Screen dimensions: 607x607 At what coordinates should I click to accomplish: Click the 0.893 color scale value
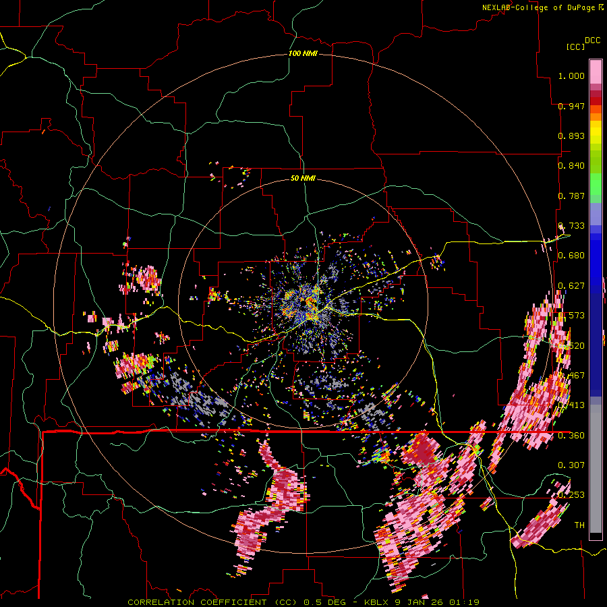[x=571, y=136]
